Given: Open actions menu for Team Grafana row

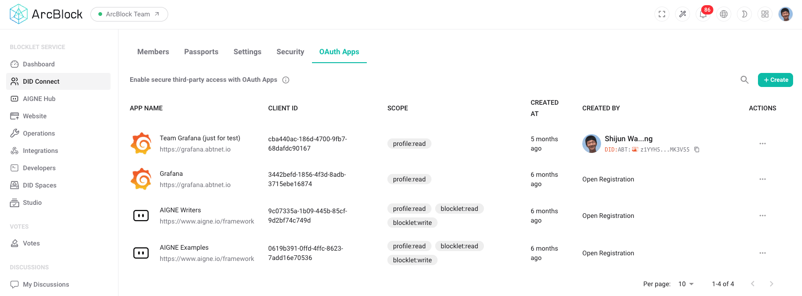Looking at the screenshot, I should click(763, 144).
